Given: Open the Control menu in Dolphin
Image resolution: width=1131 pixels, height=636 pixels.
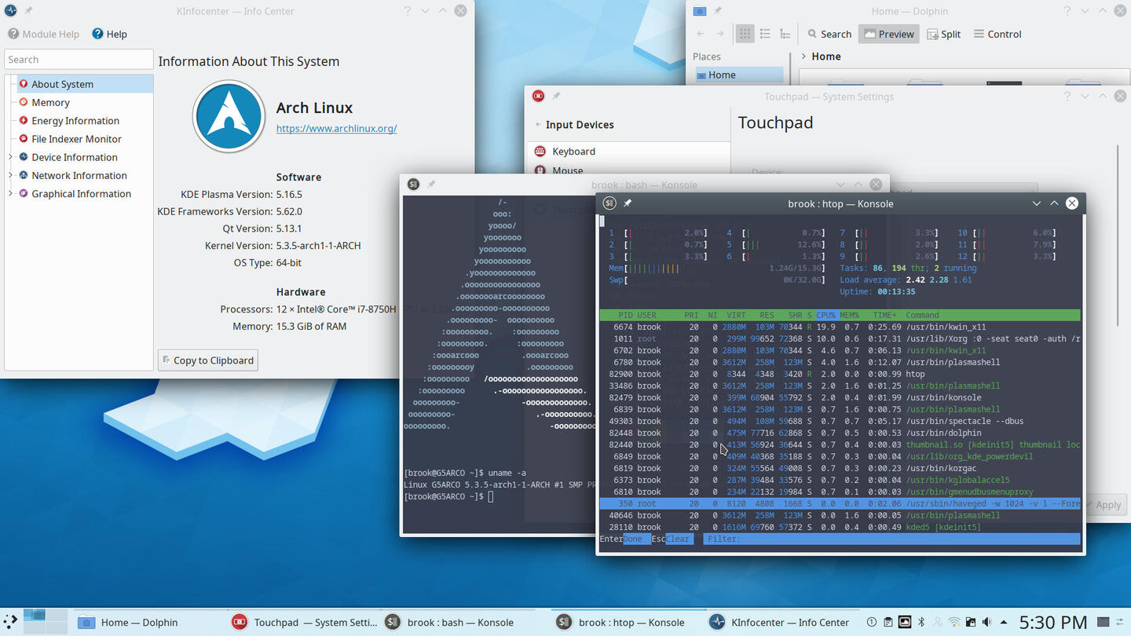Looking at the screenshot, I should [x=997, y=34].
